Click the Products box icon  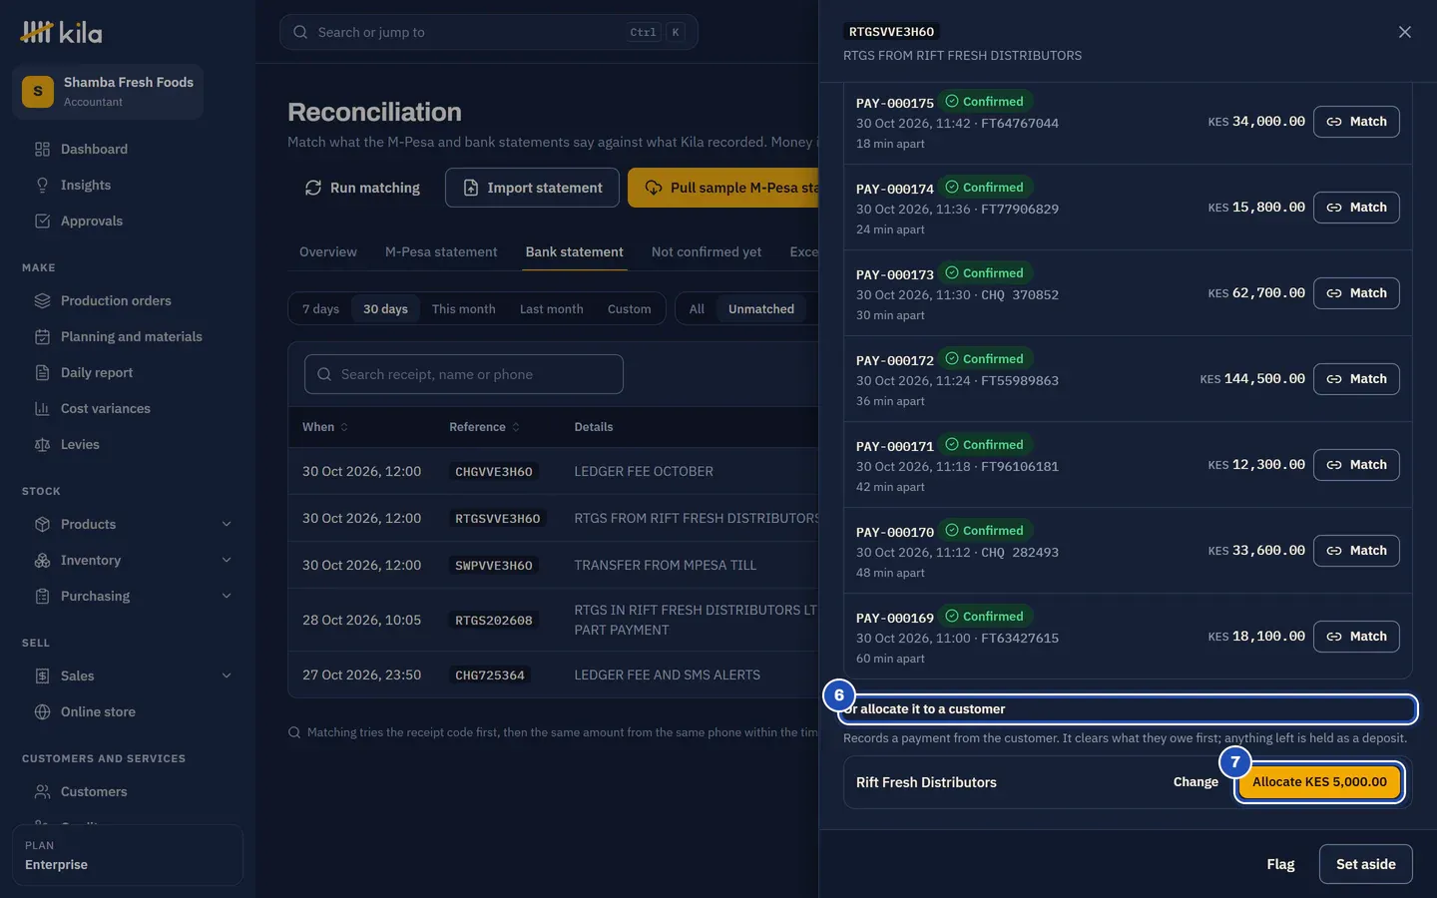click(x=42, y=525)
